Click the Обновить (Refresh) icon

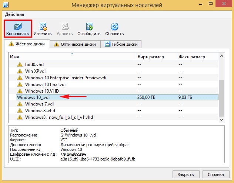[x=114, y=27]
